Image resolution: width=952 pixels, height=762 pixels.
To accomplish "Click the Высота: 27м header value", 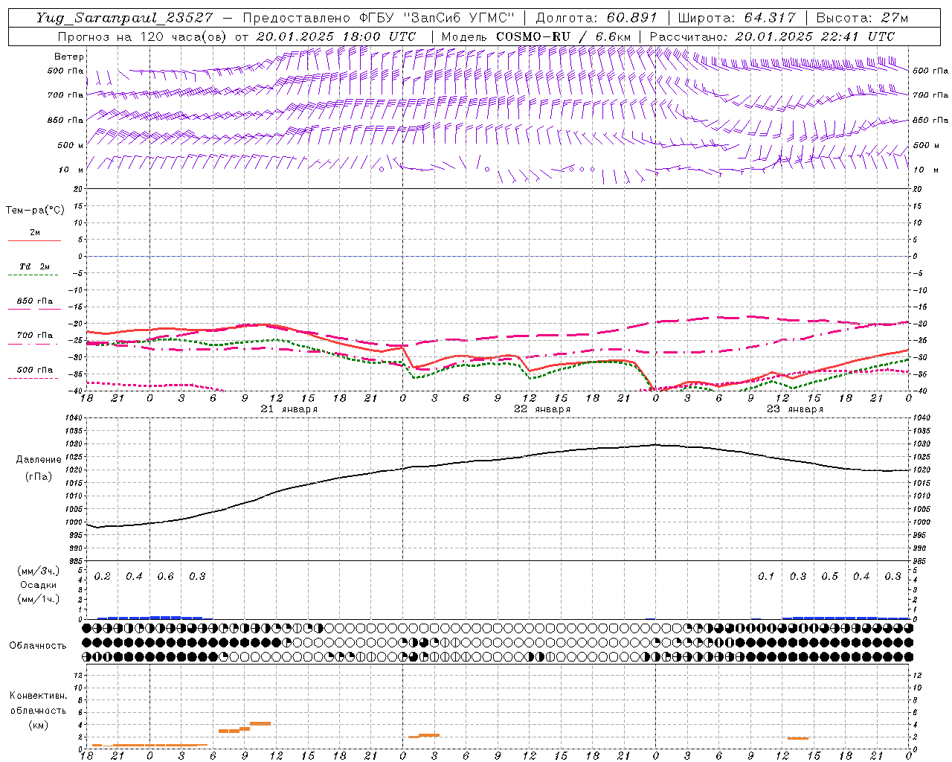I will click(862, 18).
